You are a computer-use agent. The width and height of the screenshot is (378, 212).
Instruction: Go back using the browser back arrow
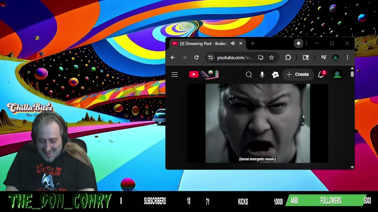(x=173, y=58)
